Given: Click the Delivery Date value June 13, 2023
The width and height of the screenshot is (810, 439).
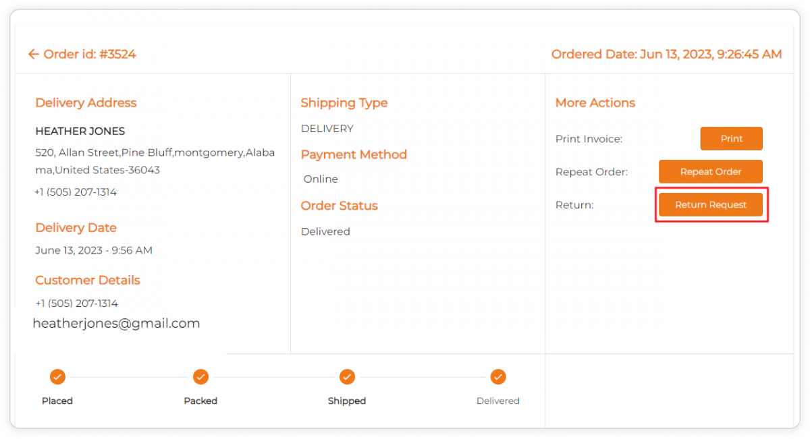Looking at the screenshot, I should pyautogui.click(x=93, y=250).
